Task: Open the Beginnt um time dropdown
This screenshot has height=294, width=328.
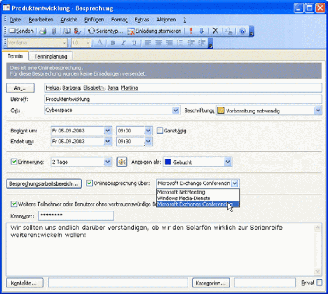Action: [148, 130]
